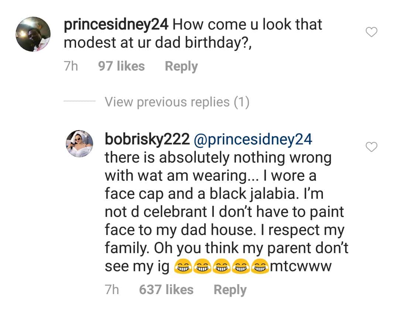Open the princesidney24 username at comment start
Image resolution: width=399 pixels, height=310 pixels.
pyautogui.click(x=116, y=25)
